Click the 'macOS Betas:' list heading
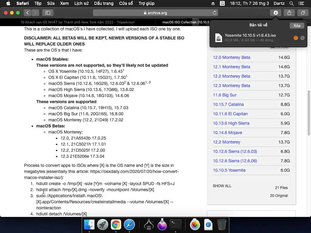 51,126
